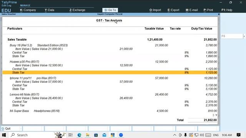Screen dimensions: 246x138
Task: Open the Windows Start menu
Action: pos(4,135)
